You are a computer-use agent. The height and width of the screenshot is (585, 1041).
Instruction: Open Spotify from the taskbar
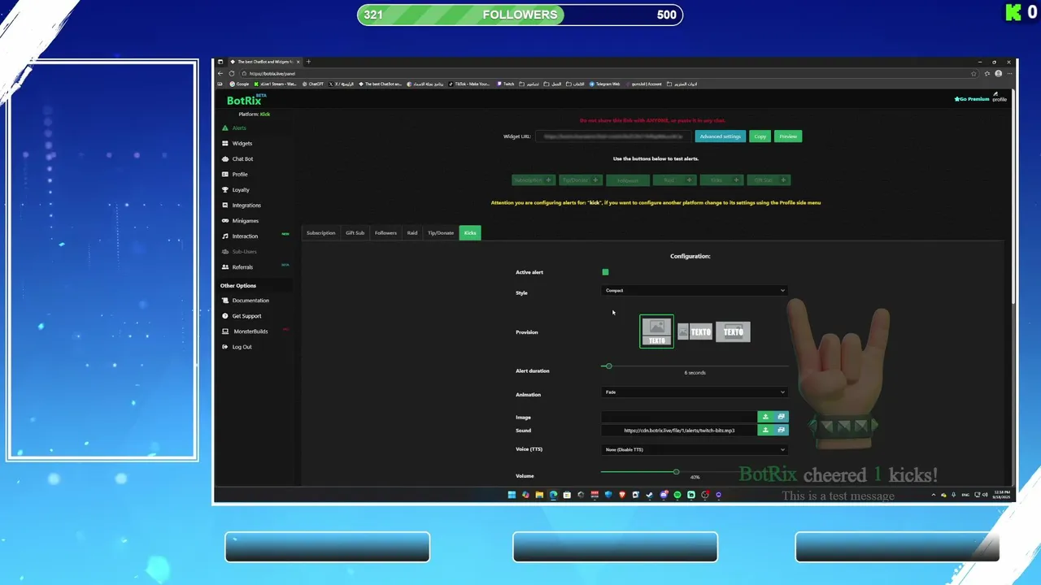click(677, 495)
